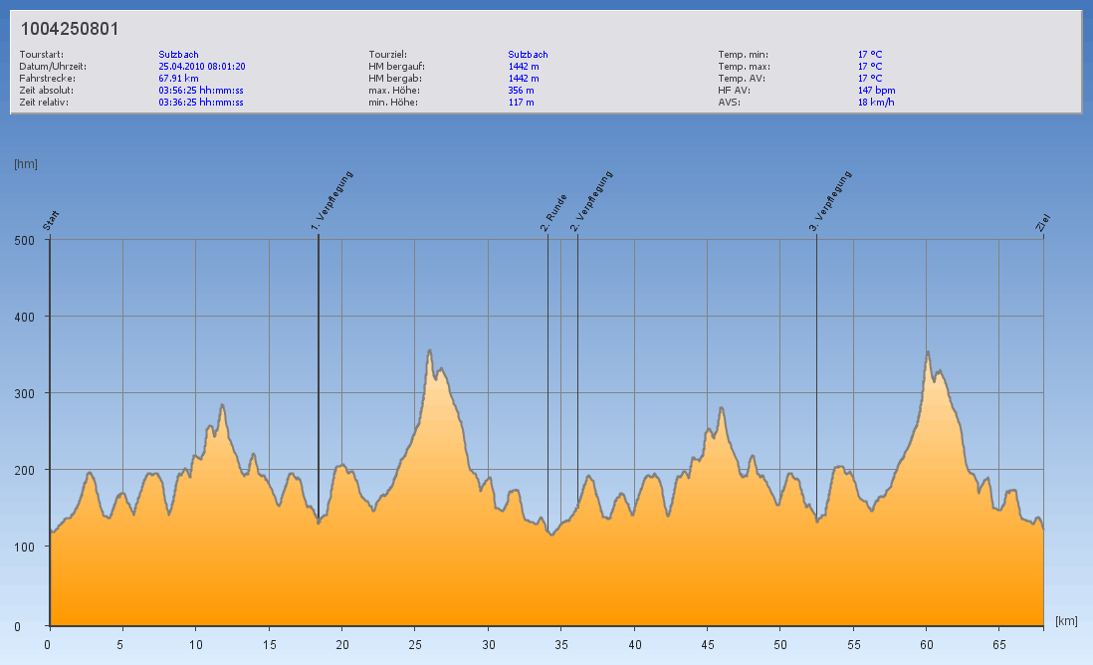Click the tour title 1004250801
This screenshot has width=1093, height=665.
coord(70,29)
